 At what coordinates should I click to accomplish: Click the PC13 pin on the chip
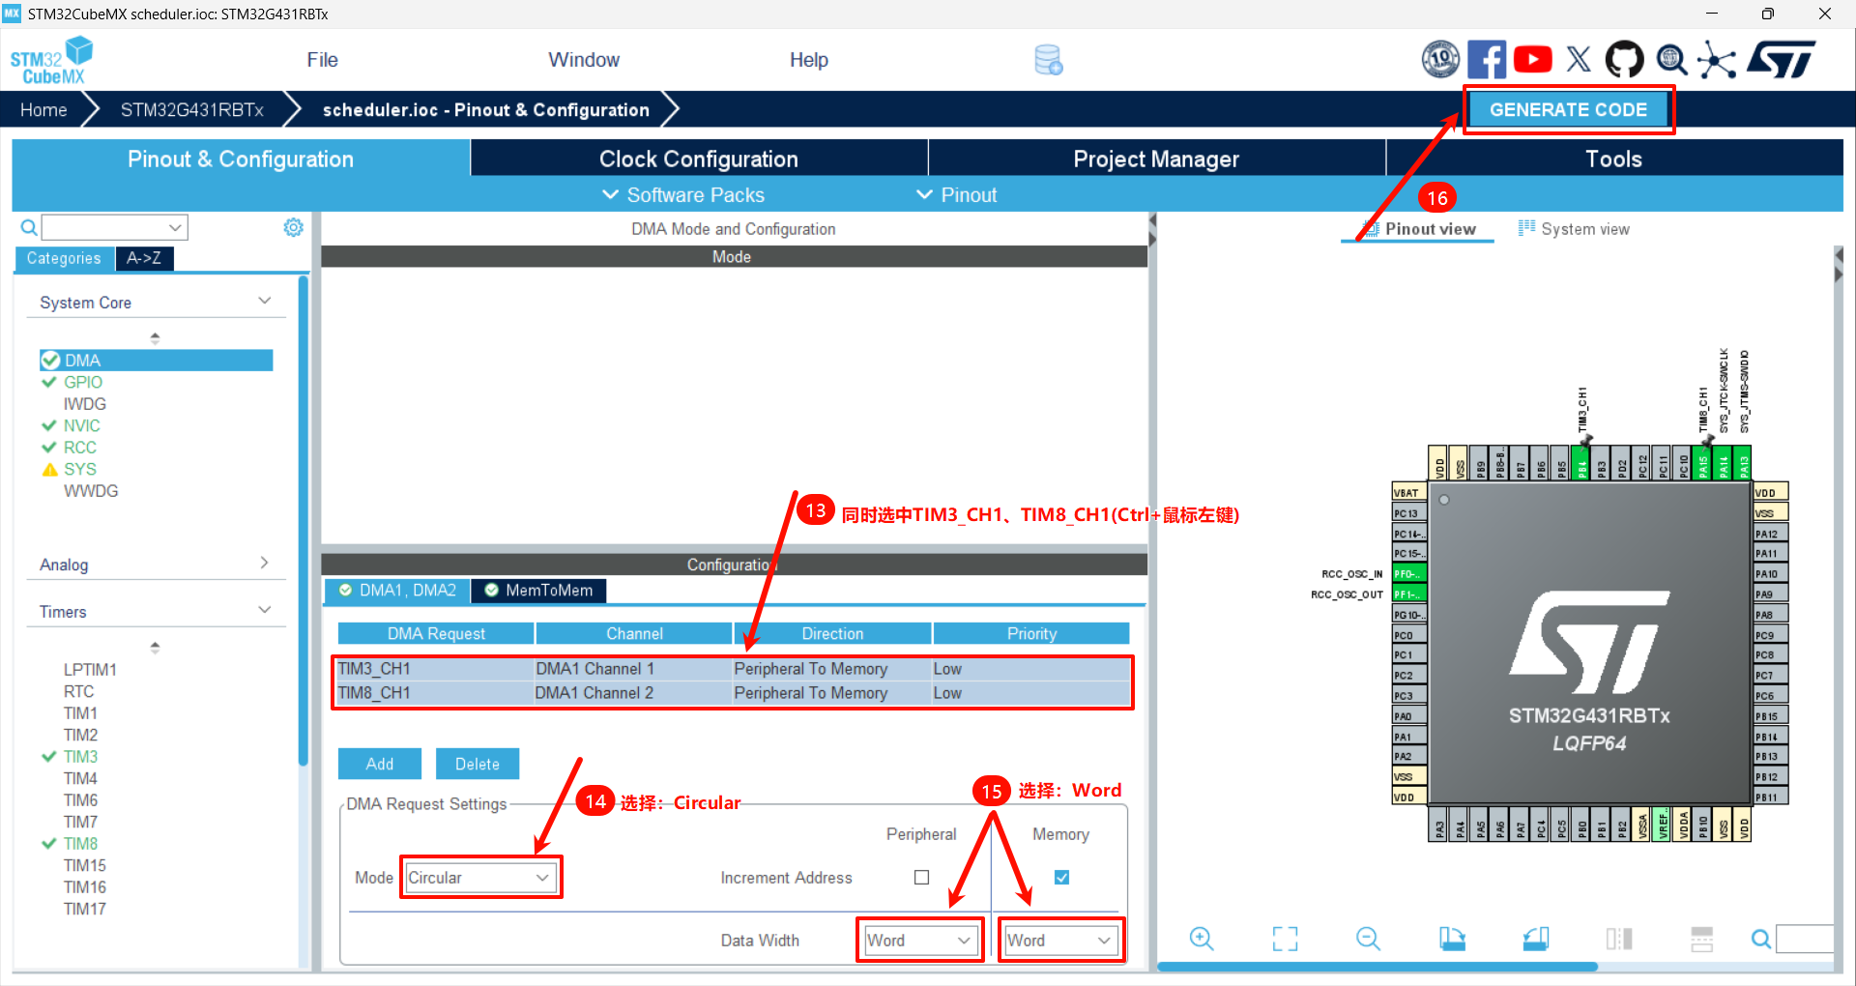(1409, 513)
